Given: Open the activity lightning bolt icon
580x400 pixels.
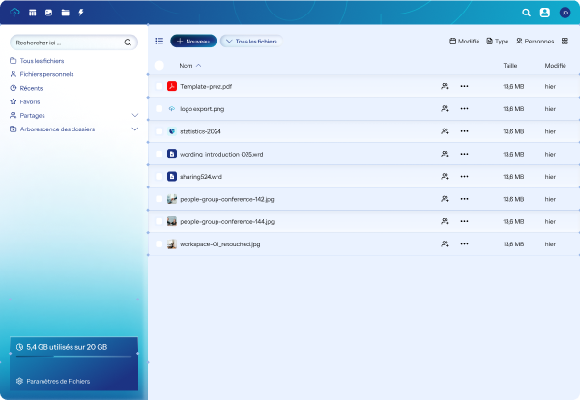Looking at the screenshot, I should pyautogui.click(x=81, y=13).
